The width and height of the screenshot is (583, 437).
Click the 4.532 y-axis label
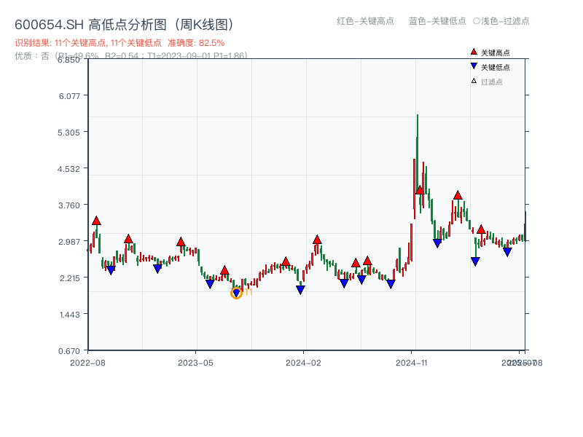tap(69, 169)
